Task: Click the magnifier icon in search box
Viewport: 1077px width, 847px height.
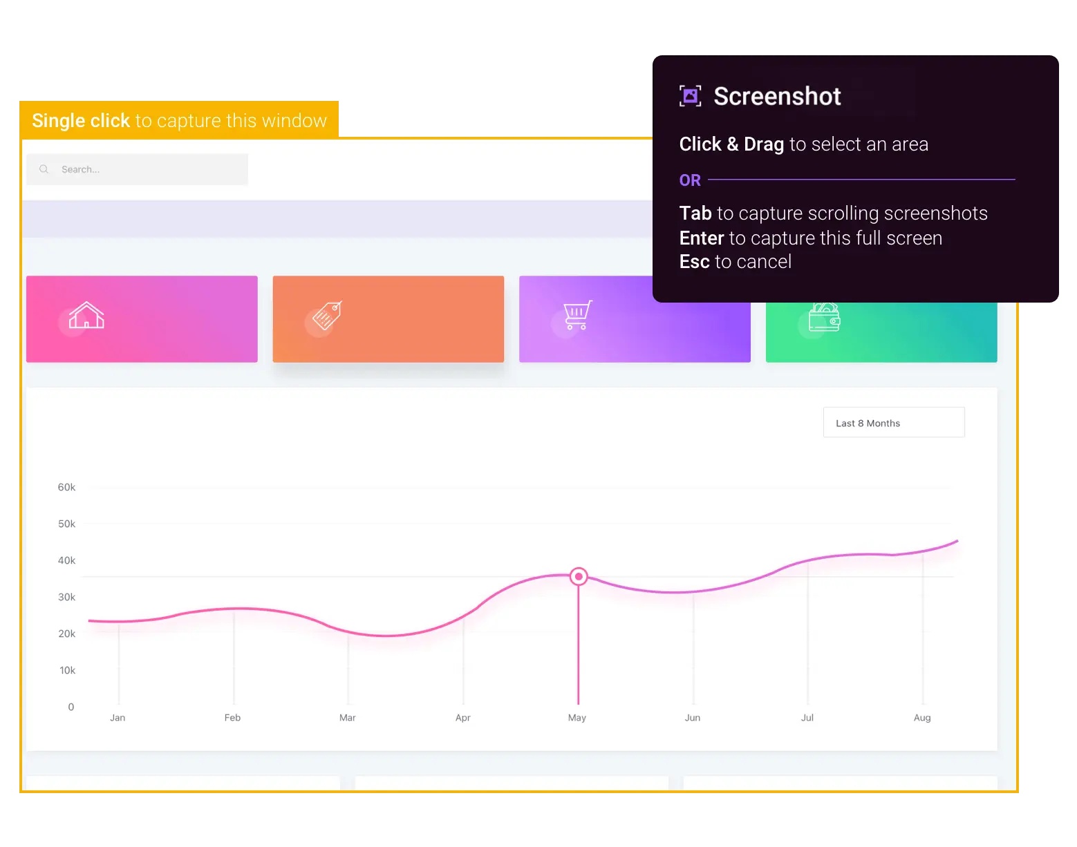Action: tap(44, 169)
